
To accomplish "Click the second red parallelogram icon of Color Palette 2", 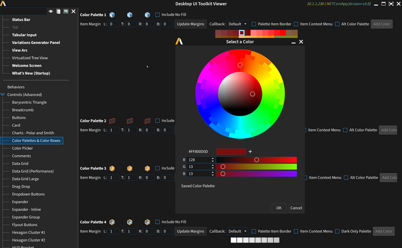I will (130, 121).
